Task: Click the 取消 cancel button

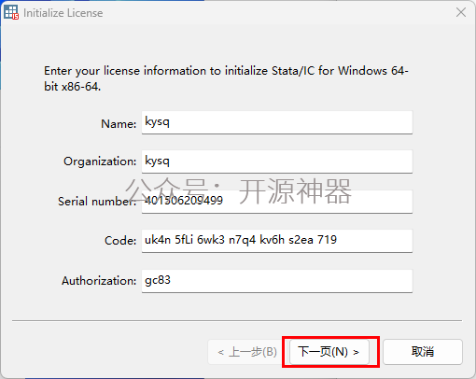Action: coord(423,352)
